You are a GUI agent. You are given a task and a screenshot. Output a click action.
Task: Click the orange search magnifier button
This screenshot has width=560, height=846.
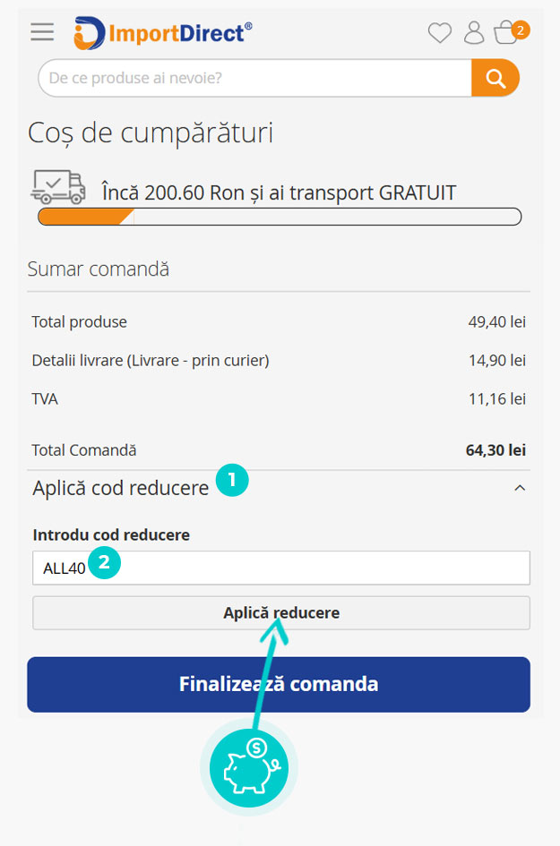point(495,78)
